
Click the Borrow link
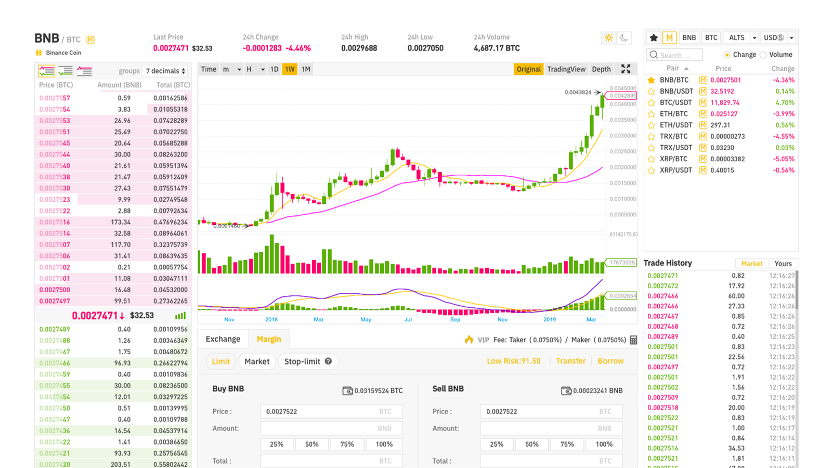point(610,361)
